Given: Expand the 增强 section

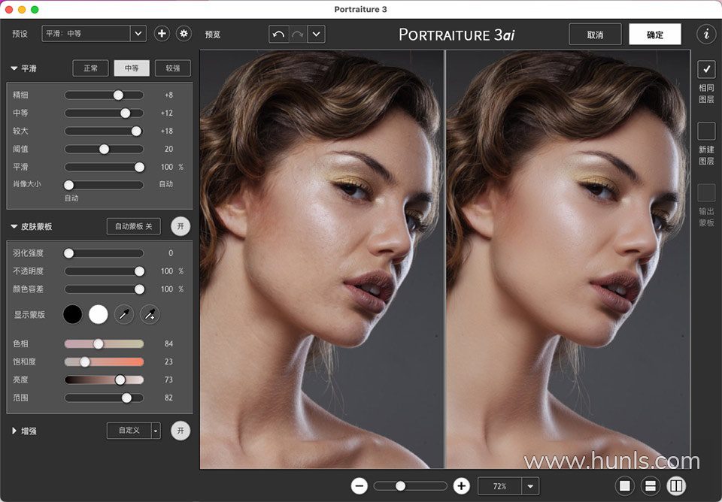Looking at the screenshot, I should point(14,431).
